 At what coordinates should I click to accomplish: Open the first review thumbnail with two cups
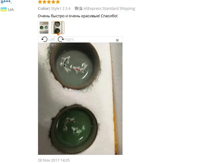44,28
